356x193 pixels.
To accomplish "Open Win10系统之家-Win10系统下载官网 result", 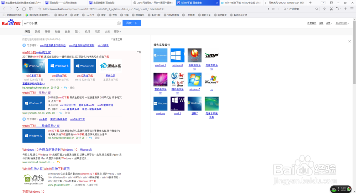I will 46,169.
